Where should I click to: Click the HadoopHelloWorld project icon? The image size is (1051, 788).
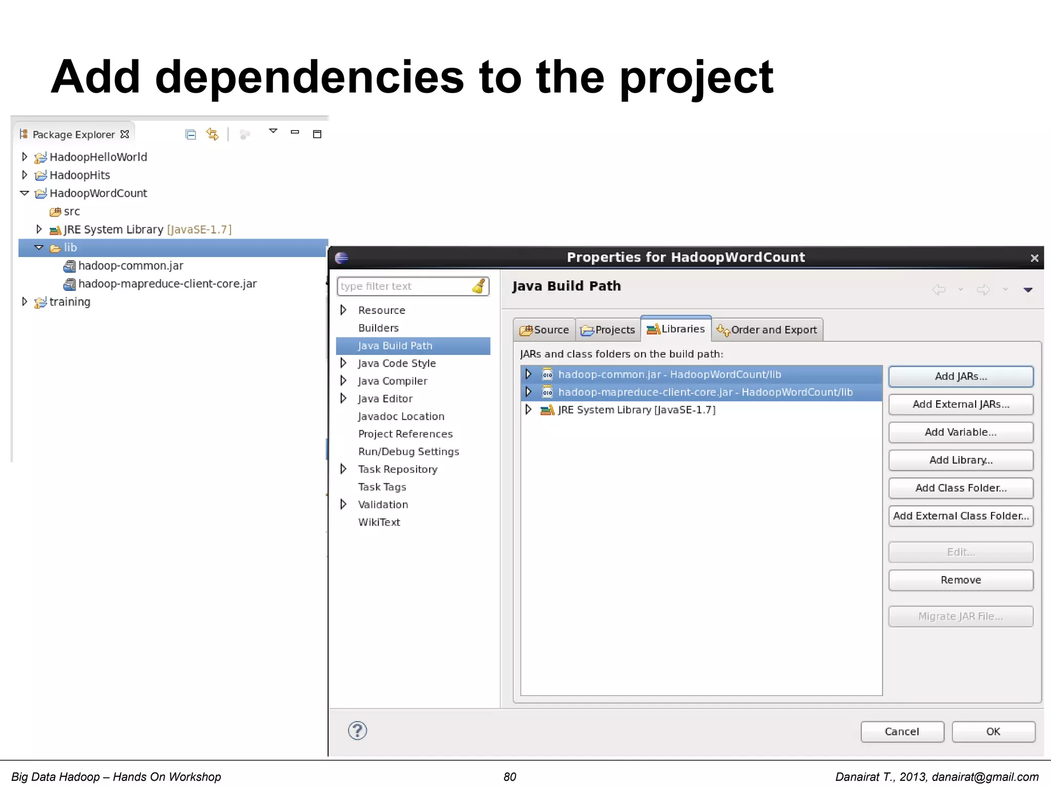click(x=41, y=157)
